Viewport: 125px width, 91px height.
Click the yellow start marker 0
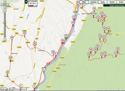click(7, 72)
